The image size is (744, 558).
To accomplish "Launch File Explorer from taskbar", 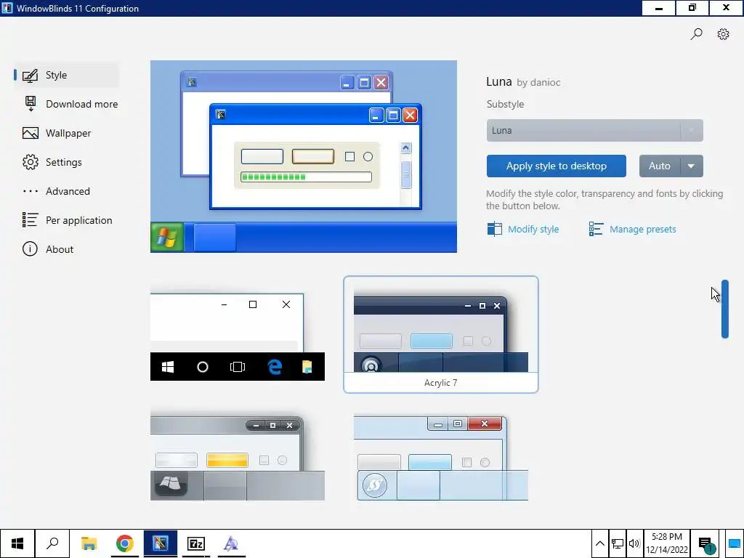I will click(x=89, y=543).
